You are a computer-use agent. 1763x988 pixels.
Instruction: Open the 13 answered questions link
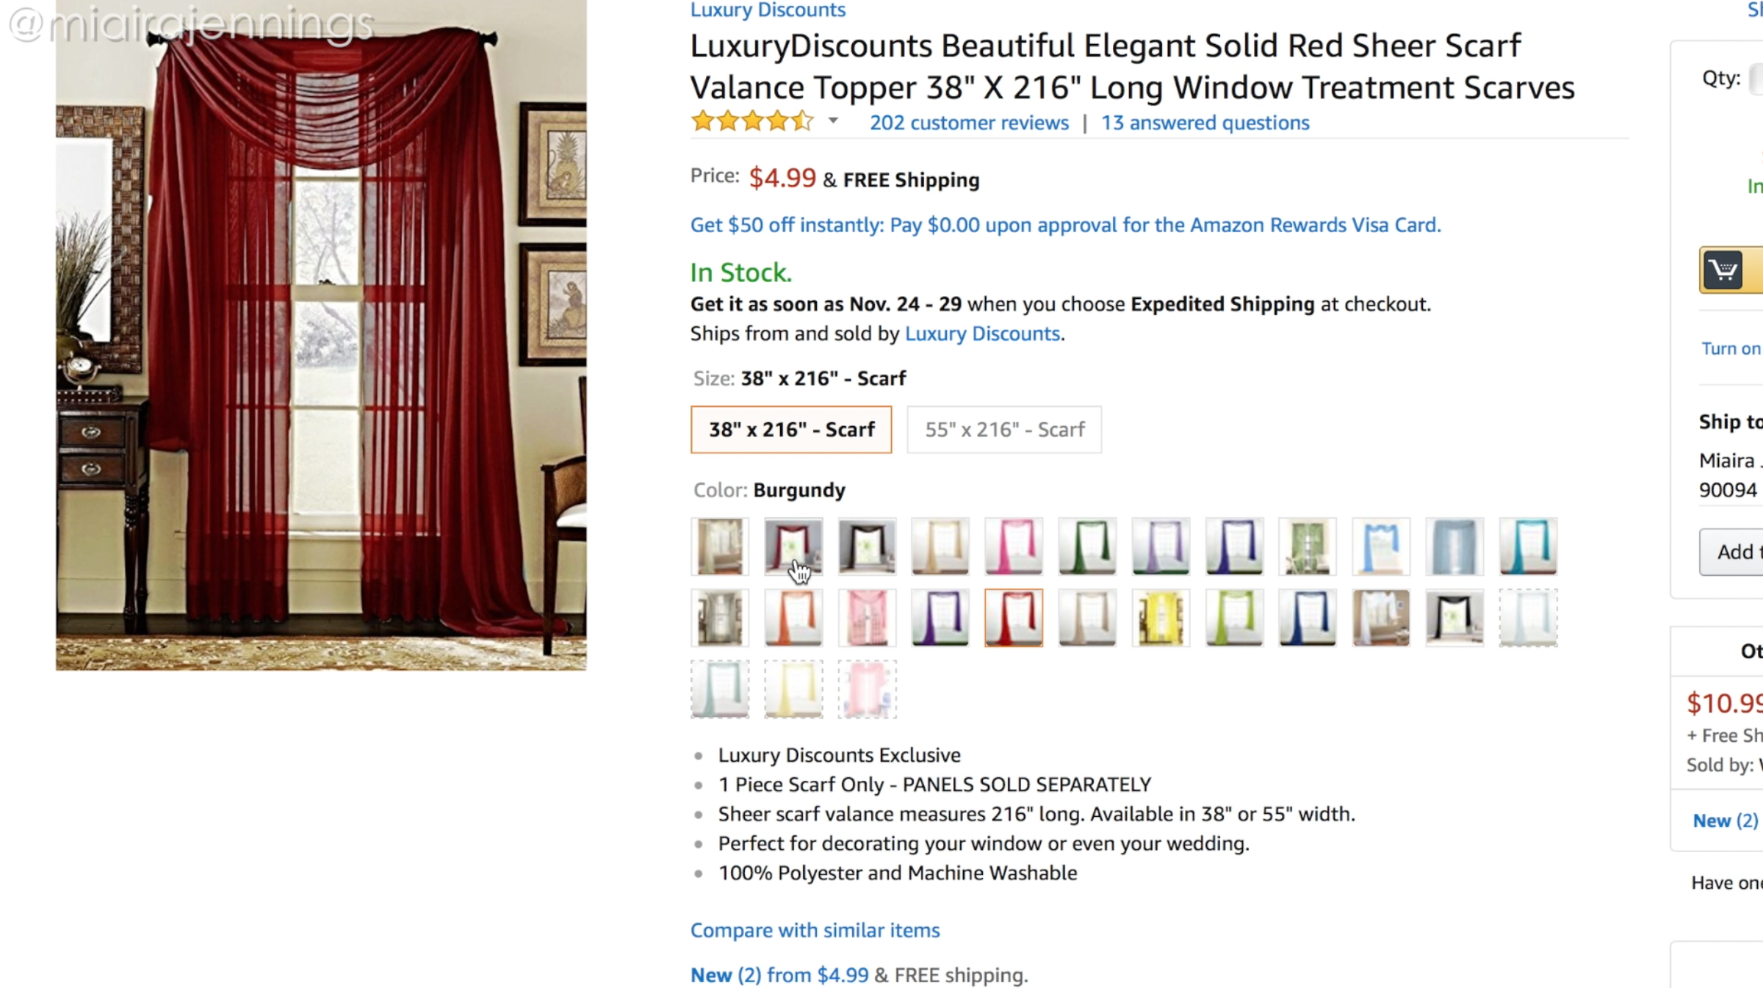(1205, 123)
